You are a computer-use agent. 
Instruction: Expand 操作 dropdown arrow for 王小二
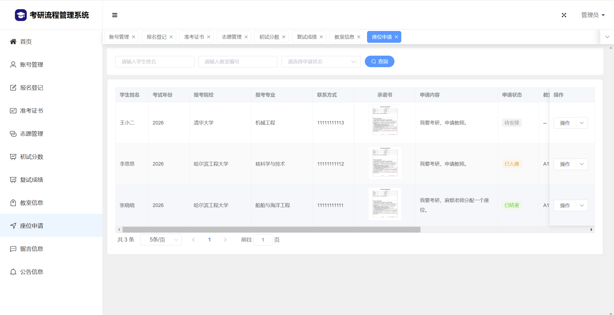point(582,123)
